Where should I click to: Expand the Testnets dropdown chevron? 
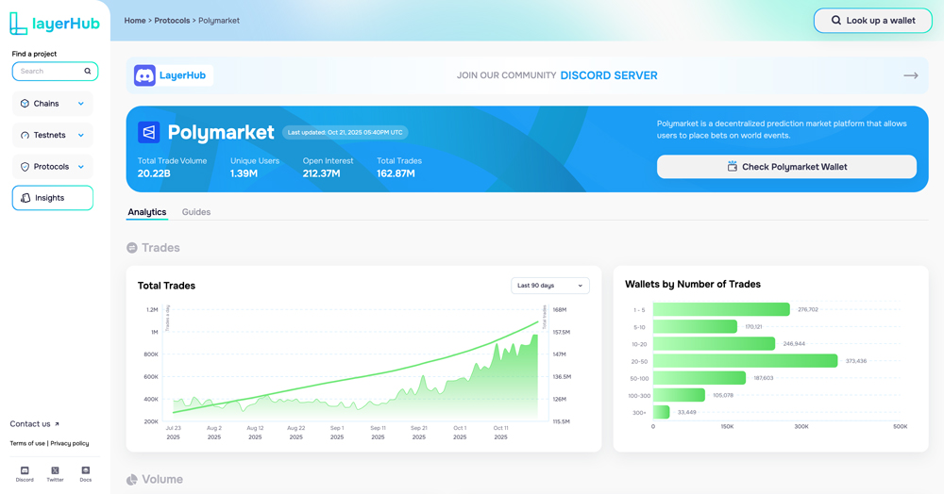[80, 135]
